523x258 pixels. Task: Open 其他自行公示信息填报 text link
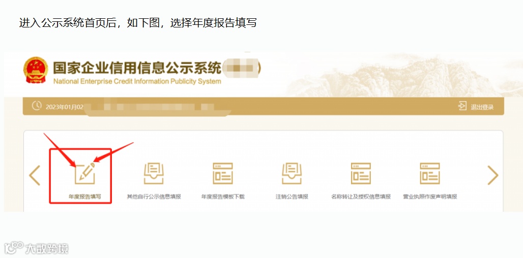(x=154, y=197)
